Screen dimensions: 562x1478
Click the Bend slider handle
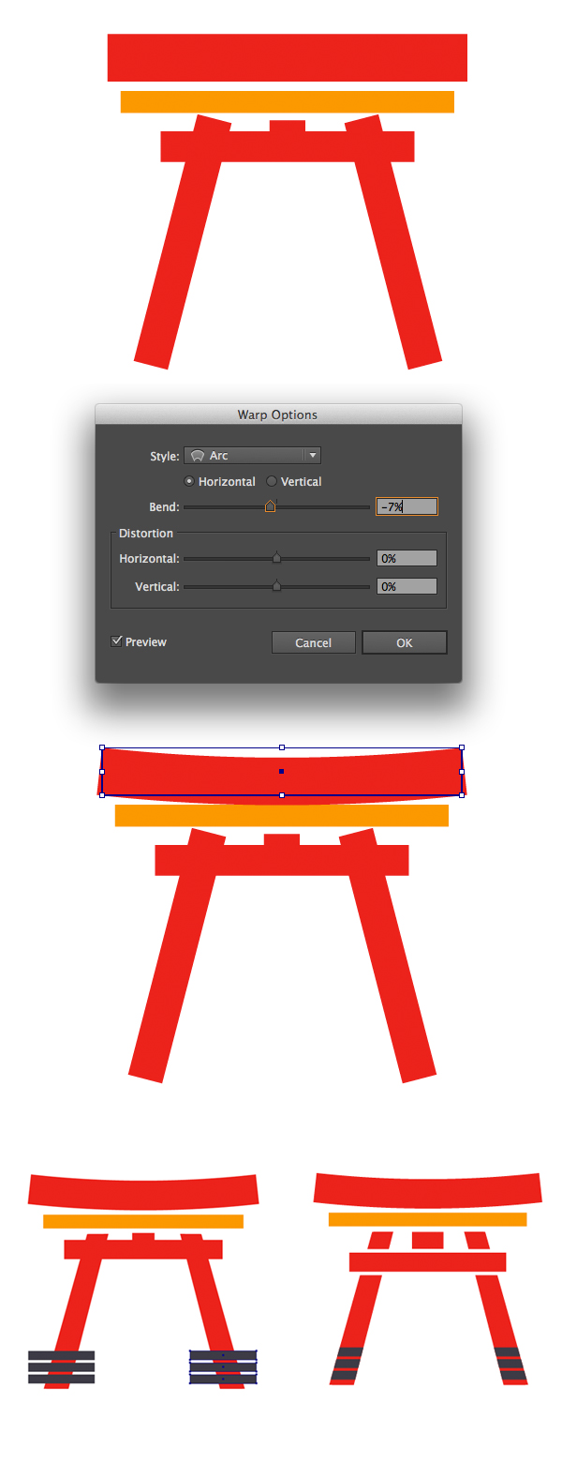coord(270,506)
